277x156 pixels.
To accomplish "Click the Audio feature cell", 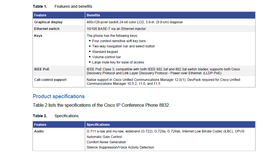I will point(39,131).
